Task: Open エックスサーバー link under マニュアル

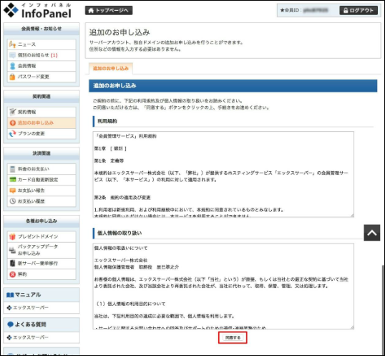Action: tap(31, 308)
